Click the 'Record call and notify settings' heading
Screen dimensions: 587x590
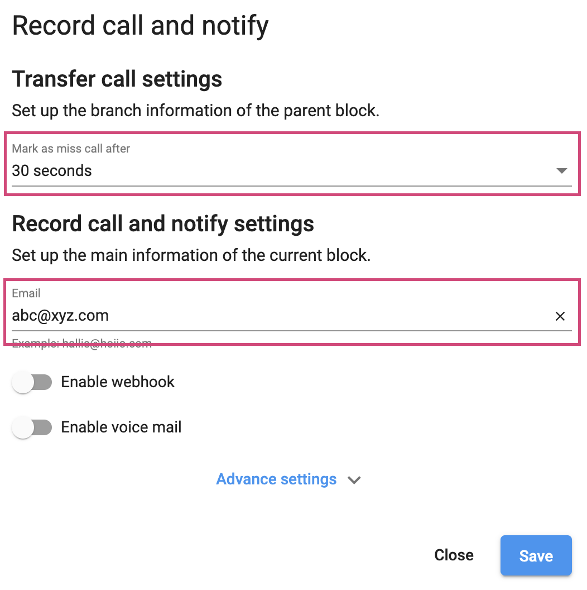pyautogui.click(x=163, y=224)
